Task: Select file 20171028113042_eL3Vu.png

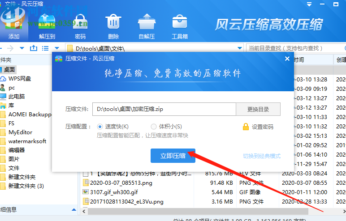Action: pyautogui.click(x=127, y=202)
